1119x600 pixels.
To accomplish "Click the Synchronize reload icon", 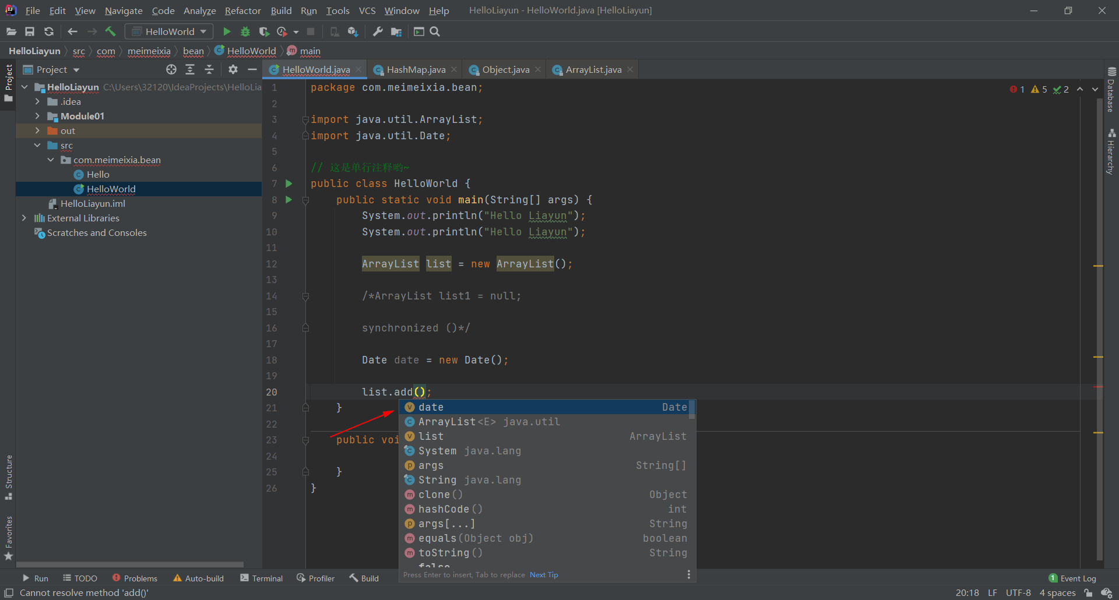I will (x=49, y=31).
